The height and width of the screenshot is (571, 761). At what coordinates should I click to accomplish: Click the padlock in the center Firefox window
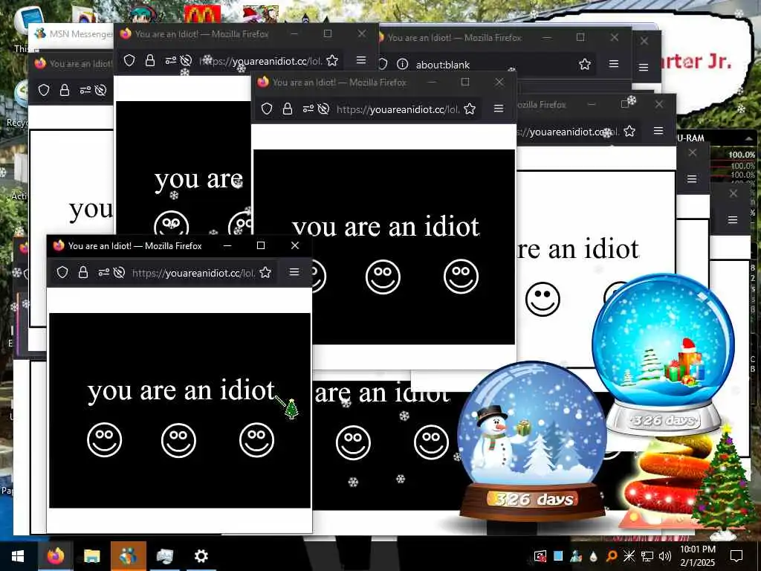click(288, 109)
